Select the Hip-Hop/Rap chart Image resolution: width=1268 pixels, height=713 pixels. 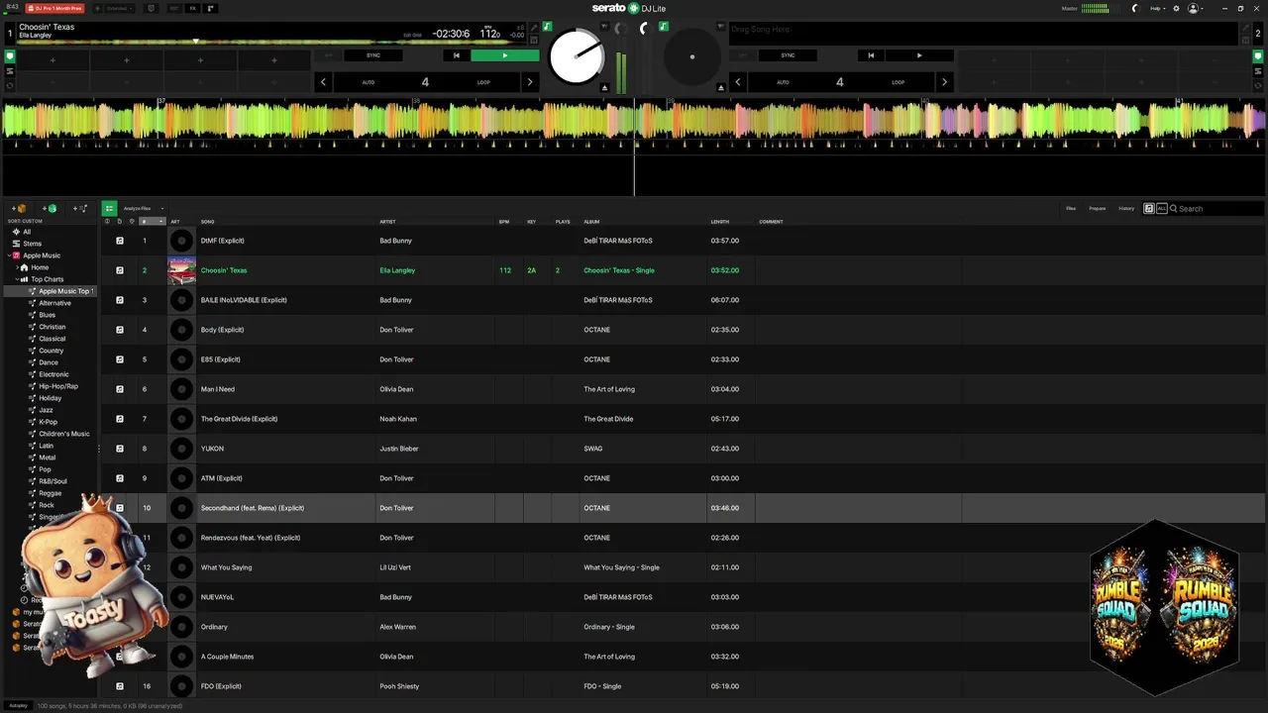[x=58, y=386]
